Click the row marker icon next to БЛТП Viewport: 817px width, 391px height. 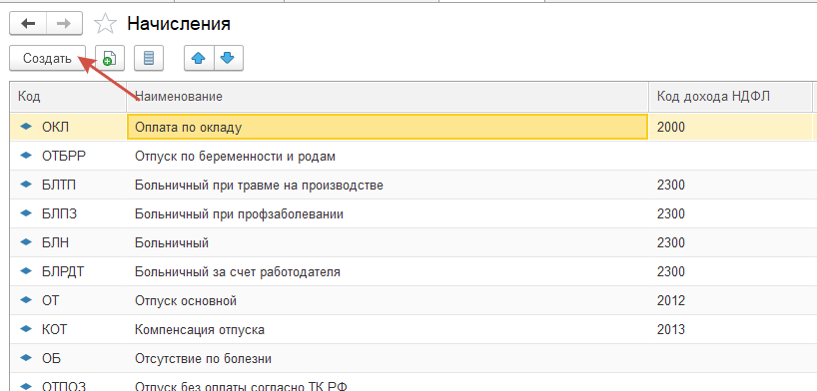(26, 185)
